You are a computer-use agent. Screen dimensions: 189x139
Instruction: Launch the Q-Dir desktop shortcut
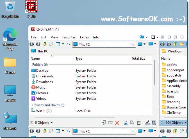[31, 9]
